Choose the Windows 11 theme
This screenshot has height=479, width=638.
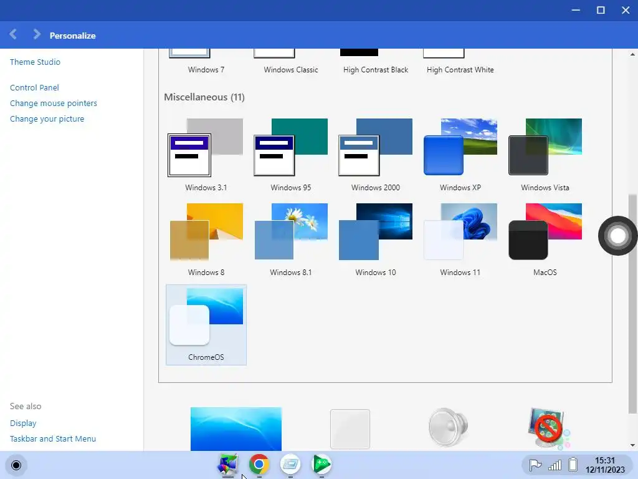(460, 240)
